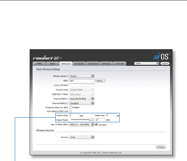Open Channel Width help [?] link
The image size is (187, 161).
point(67,99)
